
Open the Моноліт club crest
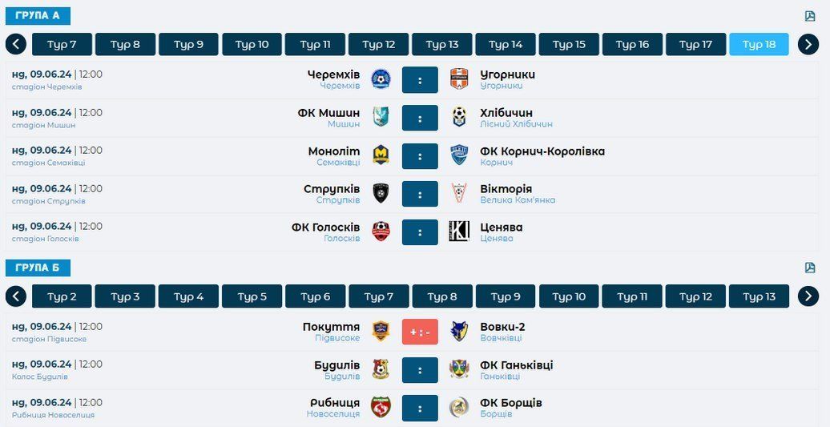pos(381,155)
